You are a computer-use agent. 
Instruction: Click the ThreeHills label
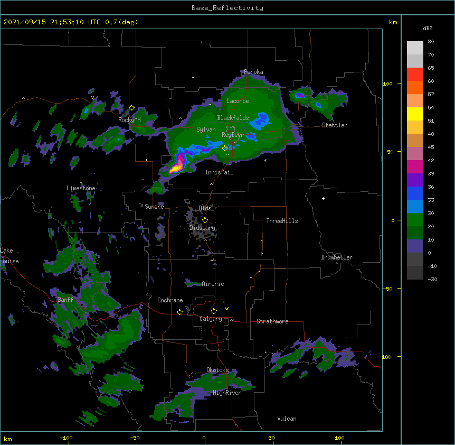click(282, 221)
